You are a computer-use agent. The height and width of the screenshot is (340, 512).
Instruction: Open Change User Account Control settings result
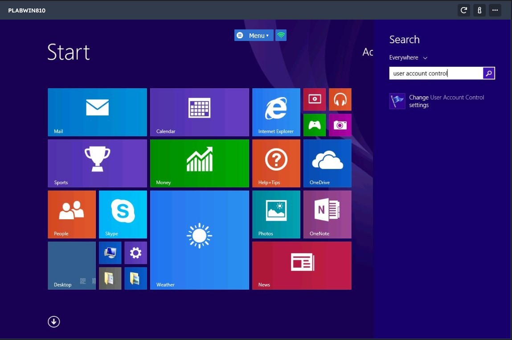point(442,101)
